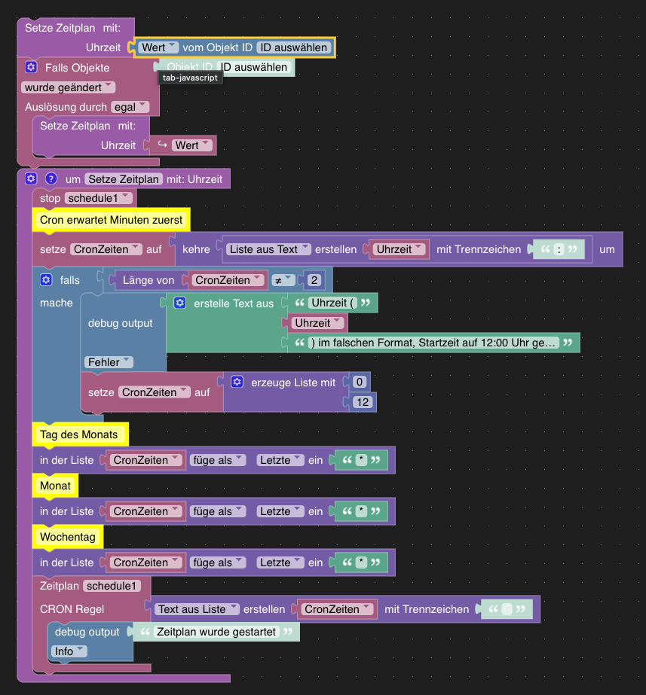The image size is (646, 695).
Task: Open the Info severity dropdown
Action: (x=69, y=651)
